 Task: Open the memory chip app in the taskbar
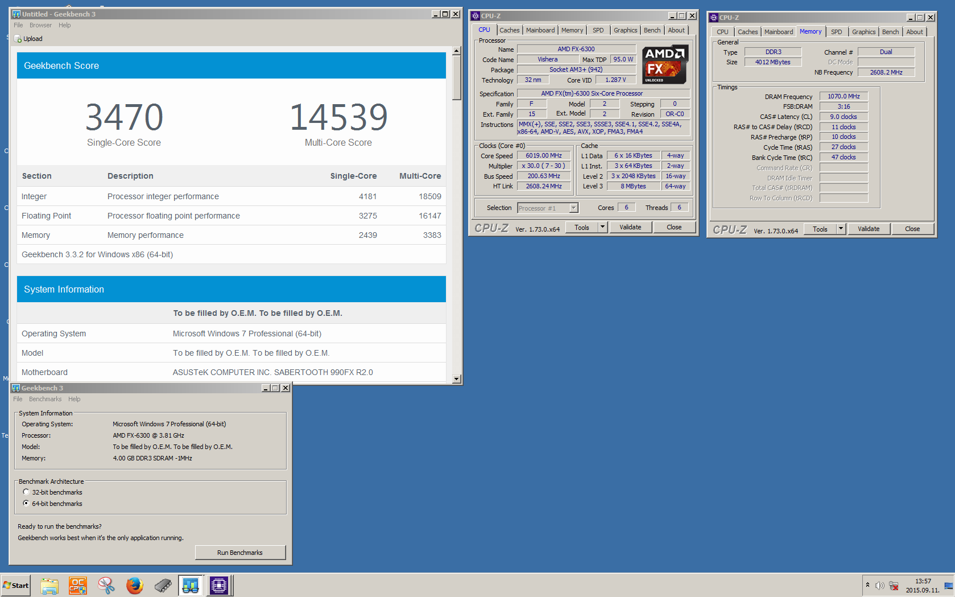click(x=163, y=585)
